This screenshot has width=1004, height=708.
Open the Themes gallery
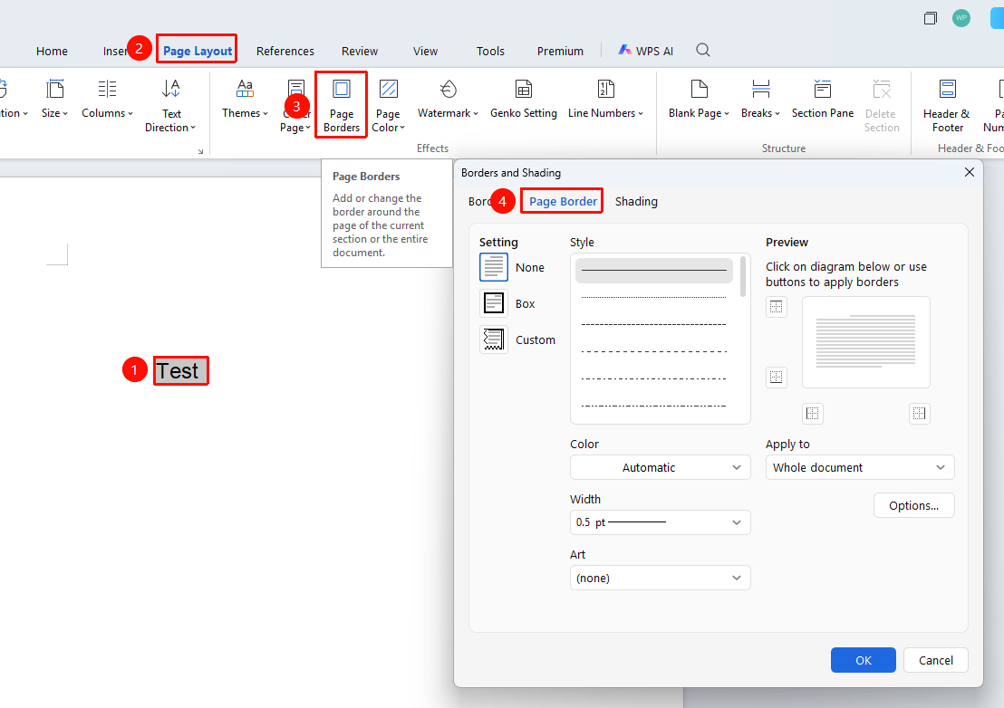pyautogui.click(x=245, y=99)
